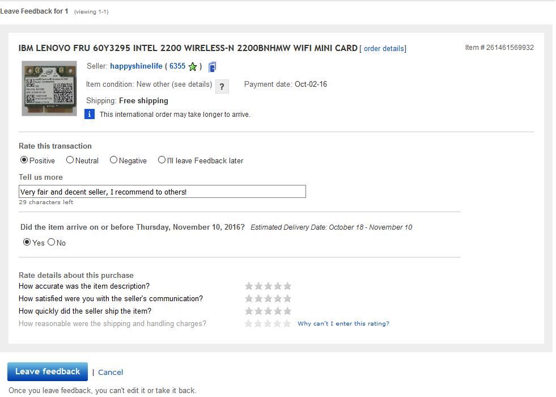The width and height of the screenshot is (556, 397).
Task: Give one star for item description accuracy
Action: click(249, 286)
